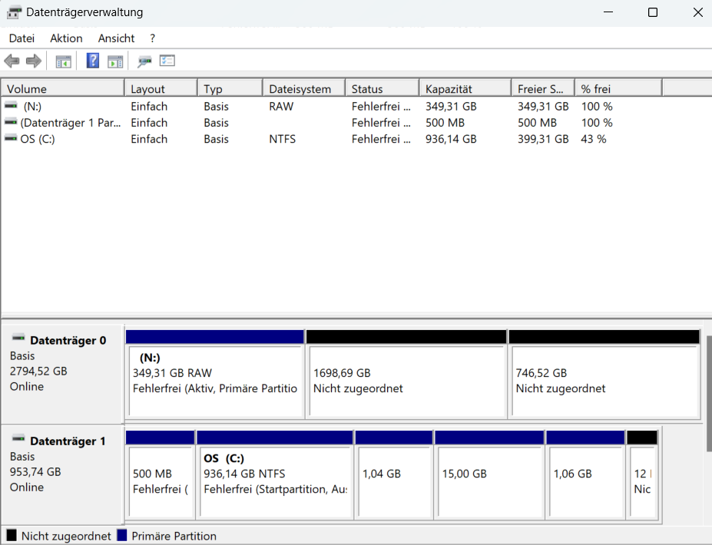The image size is (712, 545).
Task: Open the Aktion menu
Action: coord(66,38)
